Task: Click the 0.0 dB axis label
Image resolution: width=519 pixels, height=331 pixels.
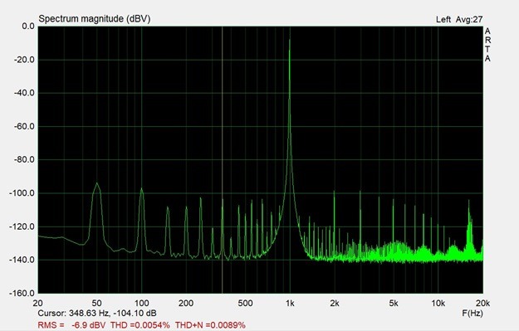Action: [28, 26]
